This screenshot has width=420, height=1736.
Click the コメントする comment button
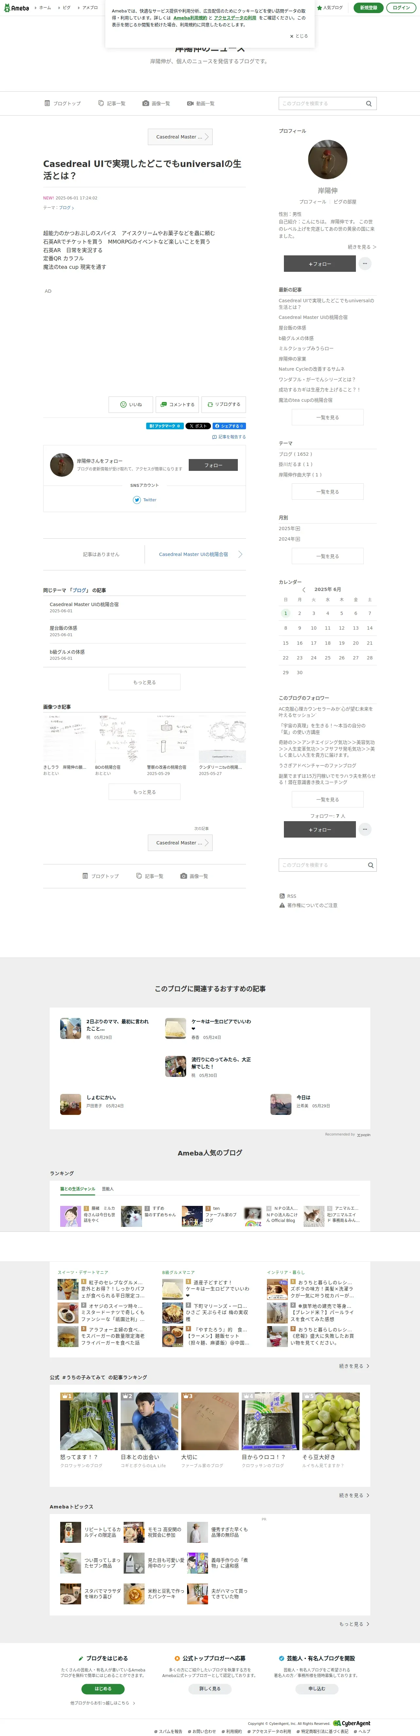pyautogui.click(x=178, y=404)
